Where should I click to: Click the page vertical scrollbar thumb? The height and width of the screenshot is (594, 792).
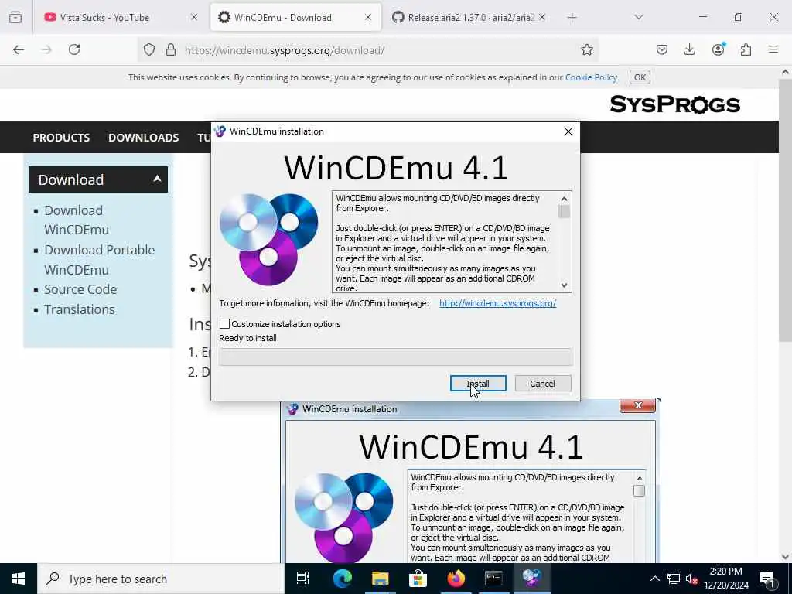[x=785, y=210]
